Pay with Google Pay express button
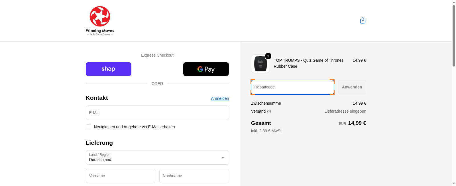This screenshot has width=456, height=186. [206, 69]
